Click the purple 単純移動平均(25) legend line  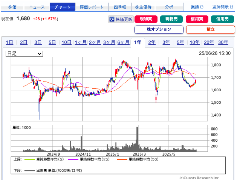[73, 159]
